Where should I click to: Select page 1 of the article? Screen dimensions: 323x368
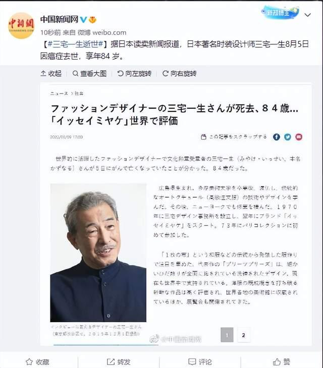click(x=227, y=335)
